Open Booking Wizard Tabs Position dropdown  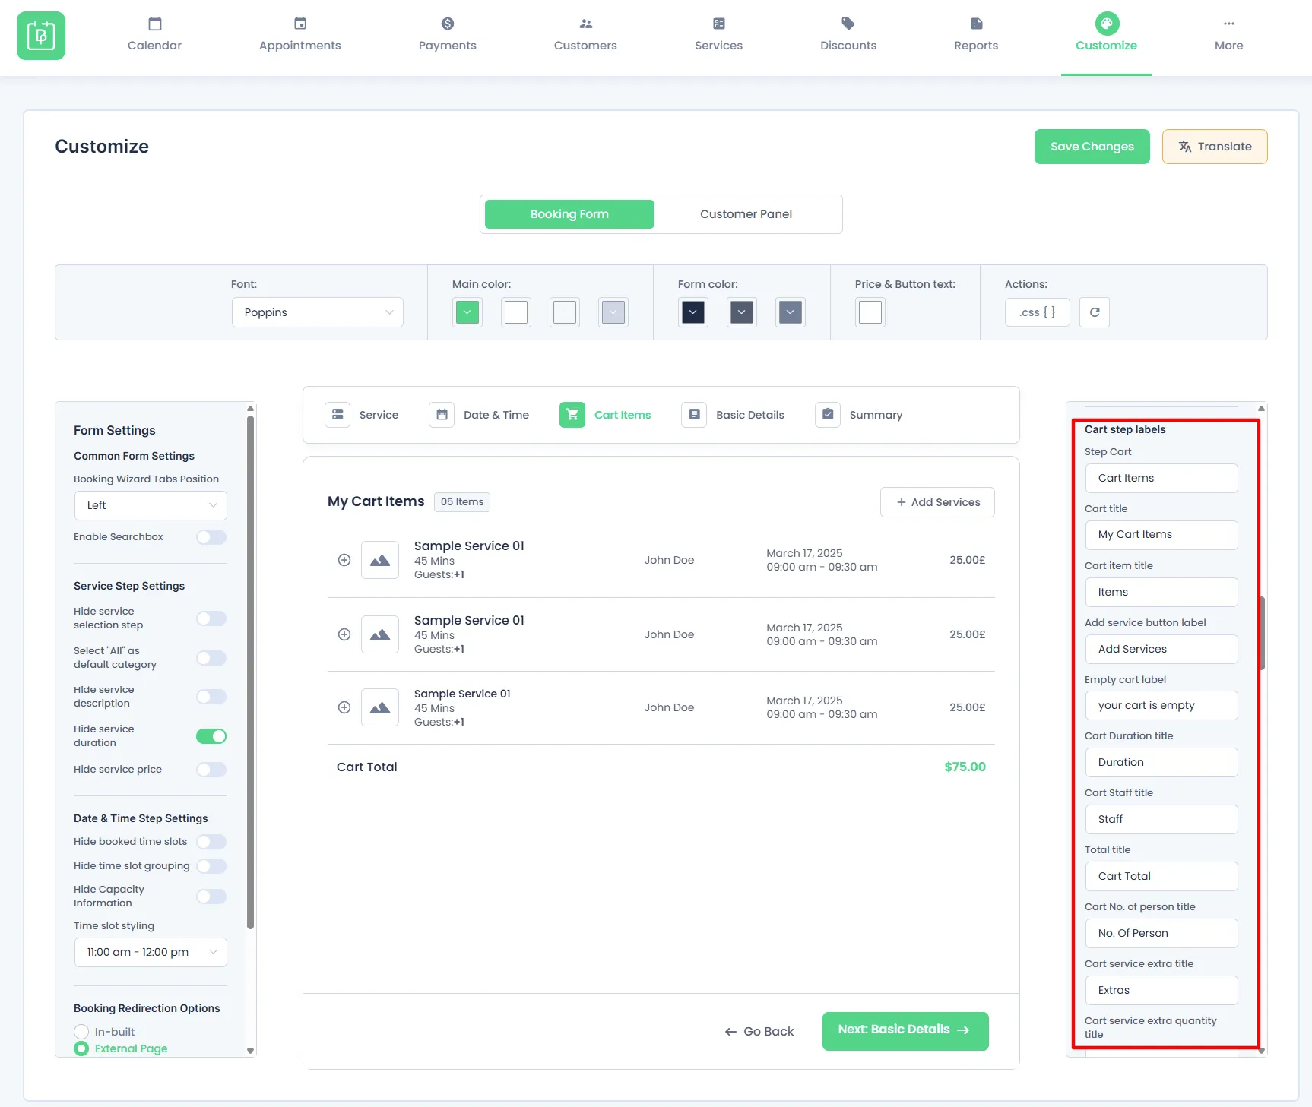point(151,505)
